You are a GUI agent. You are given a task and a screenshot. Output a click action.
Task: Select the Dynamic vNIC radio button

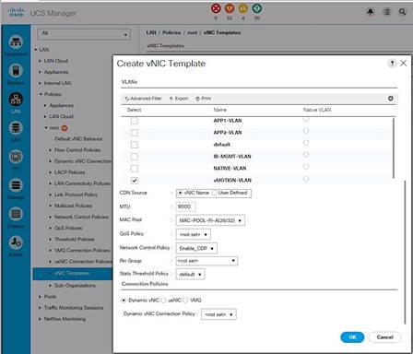coord(124,301)
